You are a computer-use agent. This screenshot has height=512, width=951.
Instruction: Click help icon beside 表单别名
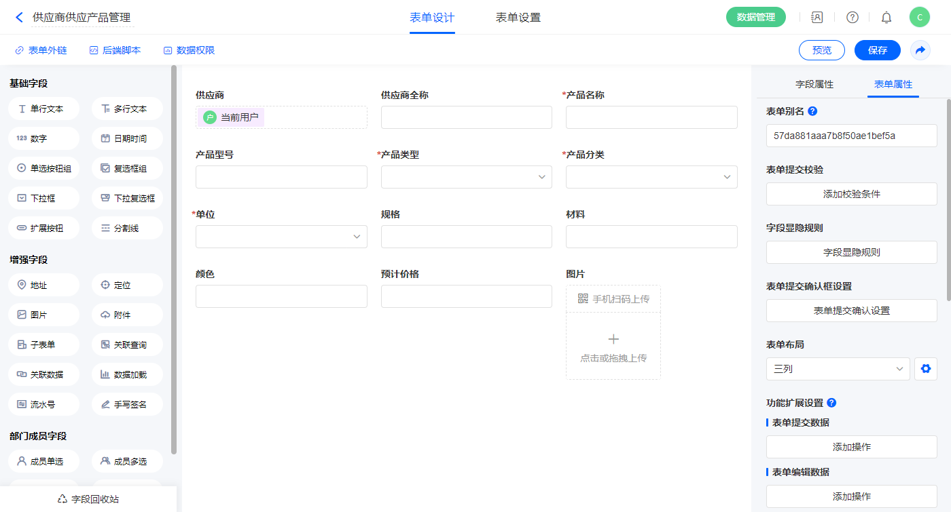(812, 111)
